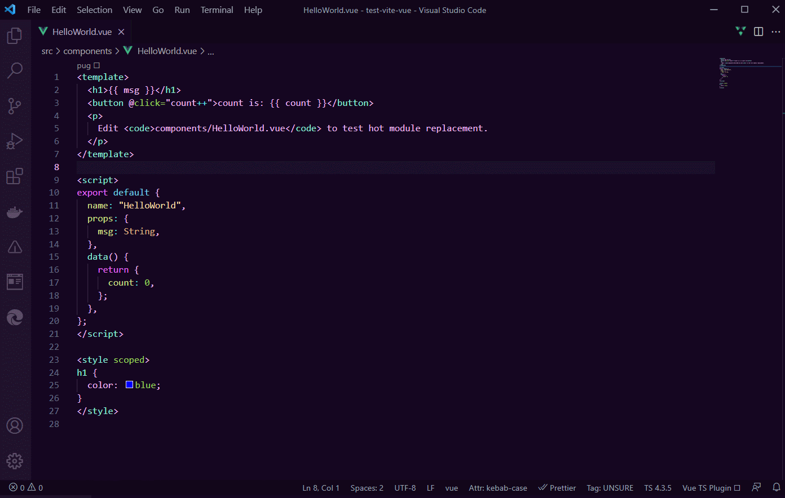Click the "return {" line
Viewport: 785px width, 498px height.
[118, 270]
